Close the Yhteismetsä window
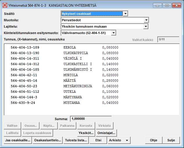Image resolution: width=184 pixels, height=148 pixels. click(x=176, y=6)
